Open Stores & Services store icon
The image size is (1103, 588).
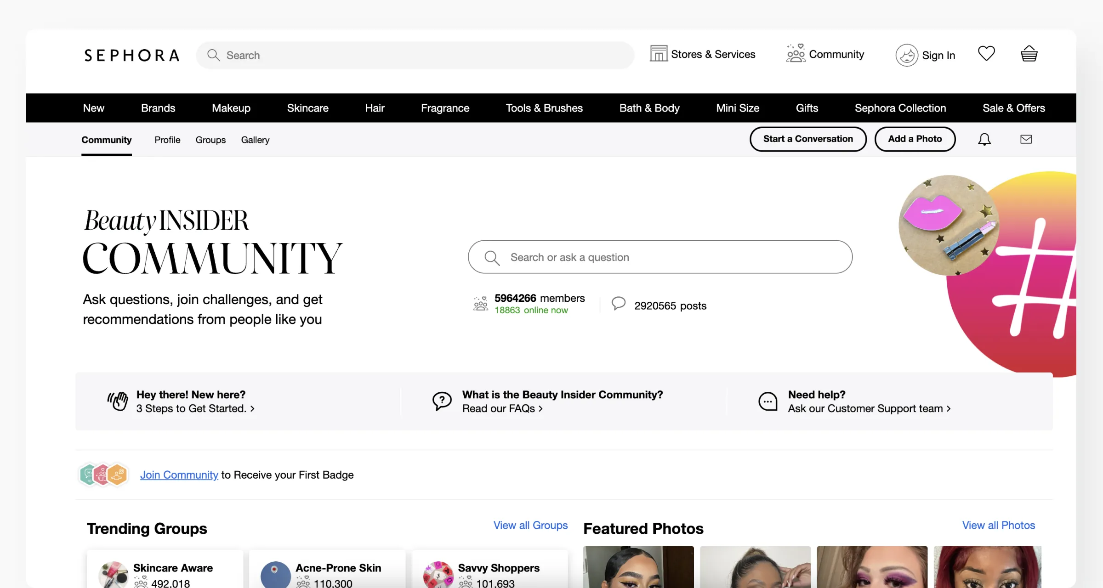pyautogui.click(x=659, y=54)
